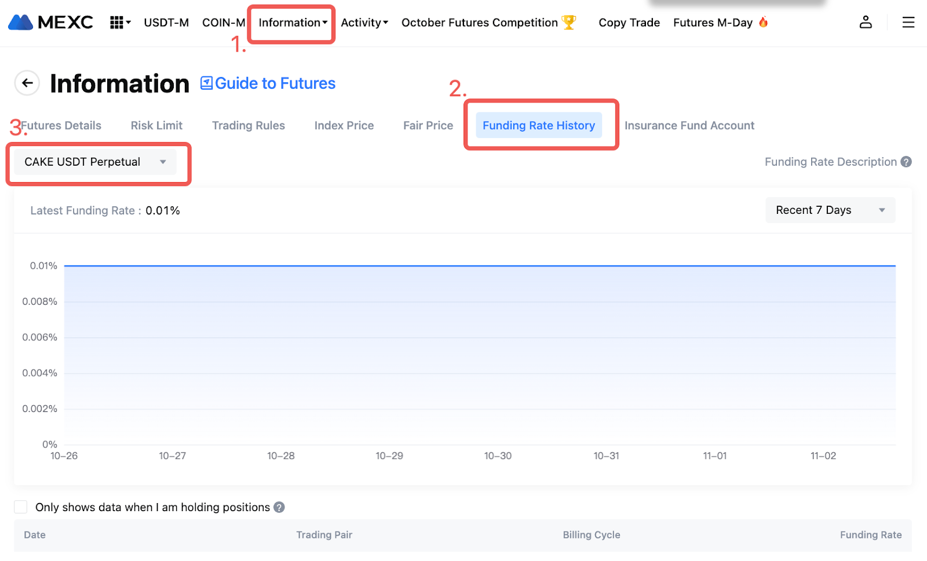Click the Funding Rate Description help icon
This screenshot has width=927, height=561.
(906, 162)
